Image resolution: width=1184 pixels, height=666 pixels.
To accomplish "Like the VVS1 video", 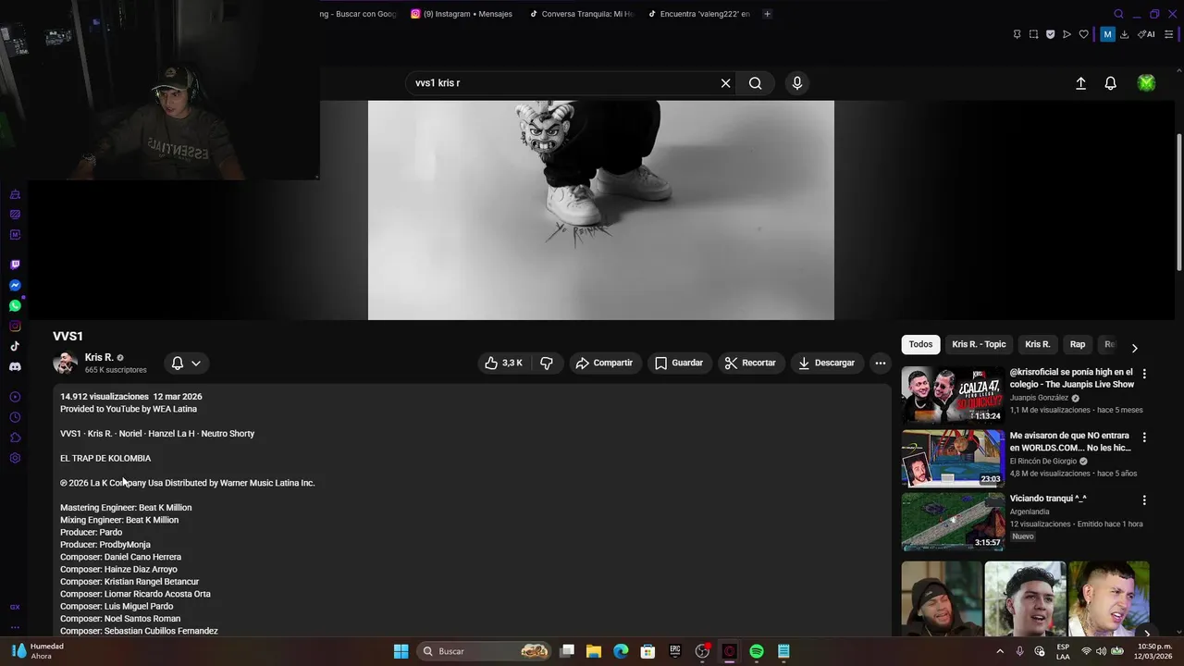I will [504, 363].
